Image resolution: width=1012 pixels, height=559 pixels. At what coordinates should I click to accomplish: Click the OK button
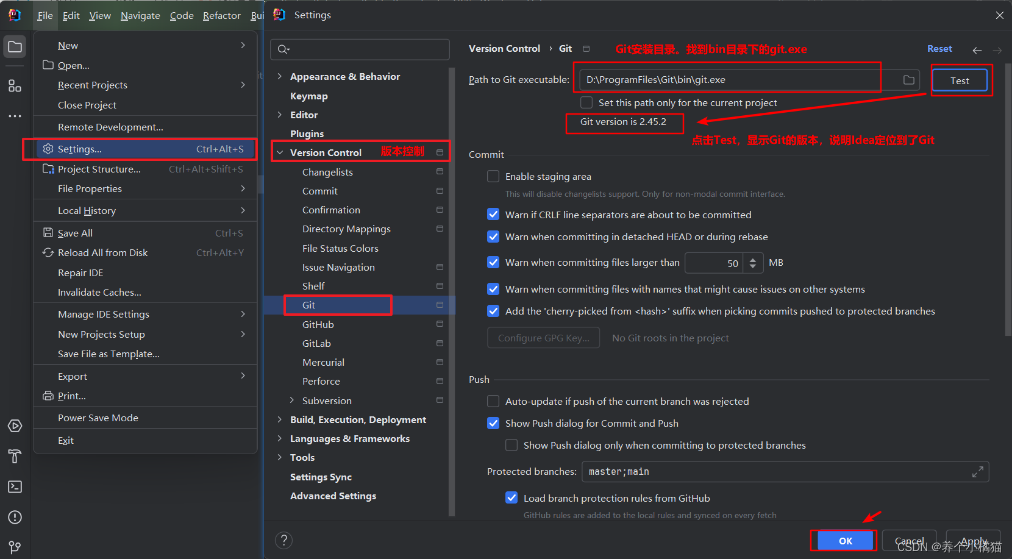[846, 541]
